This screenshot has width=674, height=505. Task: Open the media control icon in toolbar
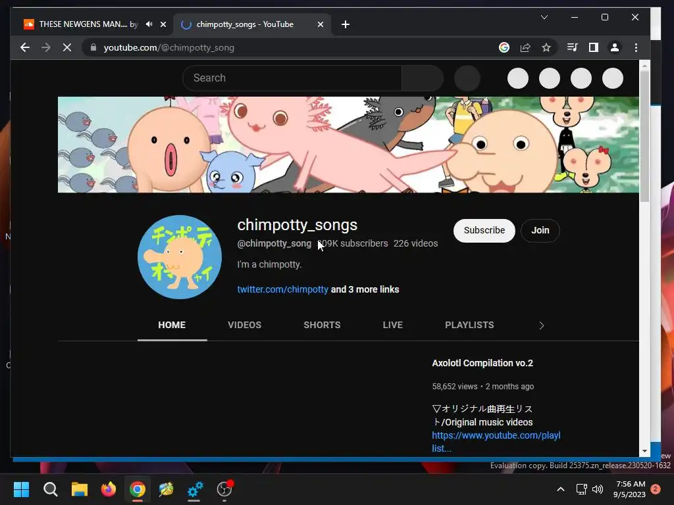point(573,47)
